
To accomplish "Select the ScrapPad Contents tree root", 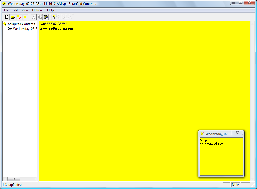I will [21, 24].
